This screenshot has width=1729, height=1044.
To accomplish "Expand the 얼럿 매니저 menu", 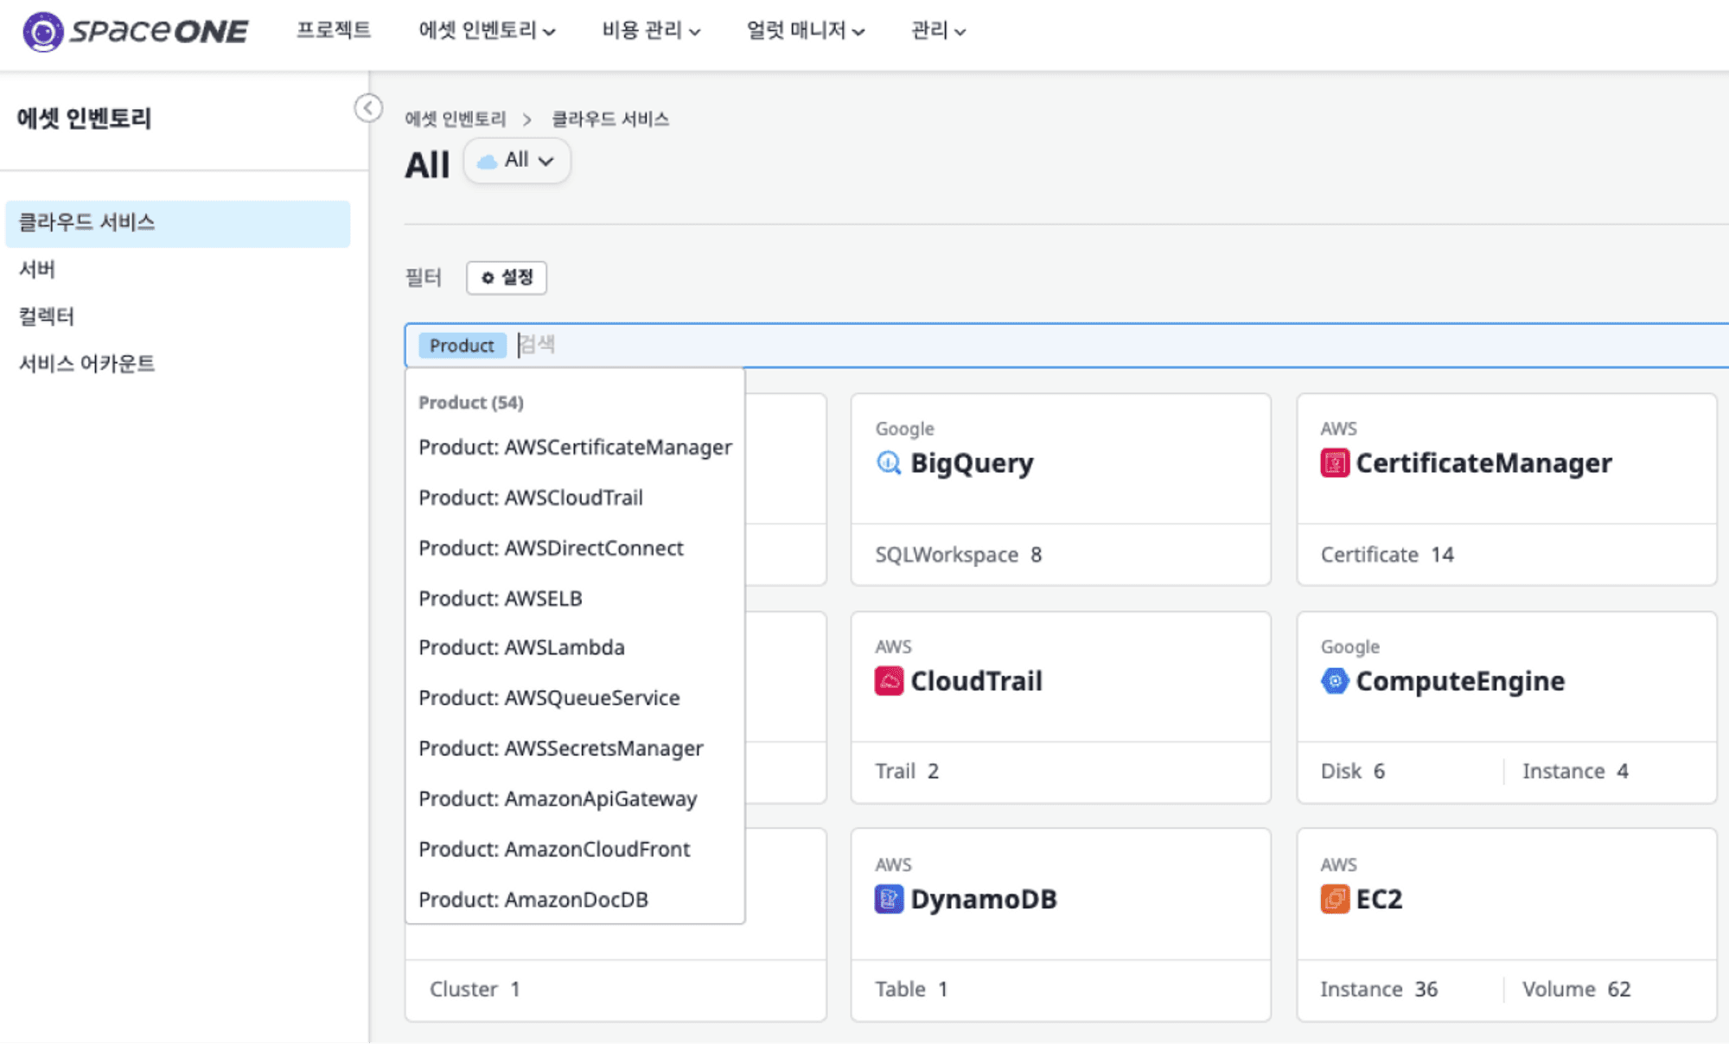I will pyautogui.click(x=806, y=30).
